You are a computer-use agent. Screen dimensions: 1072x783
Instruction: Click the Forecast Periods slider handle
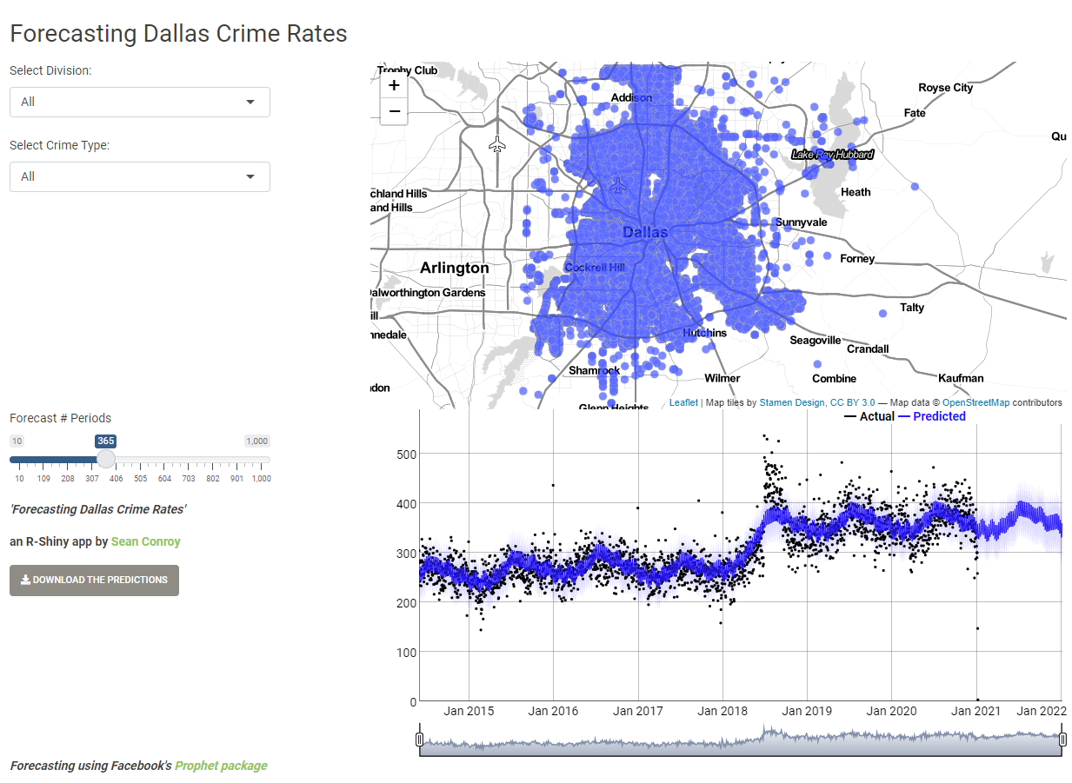pos(105,459)
